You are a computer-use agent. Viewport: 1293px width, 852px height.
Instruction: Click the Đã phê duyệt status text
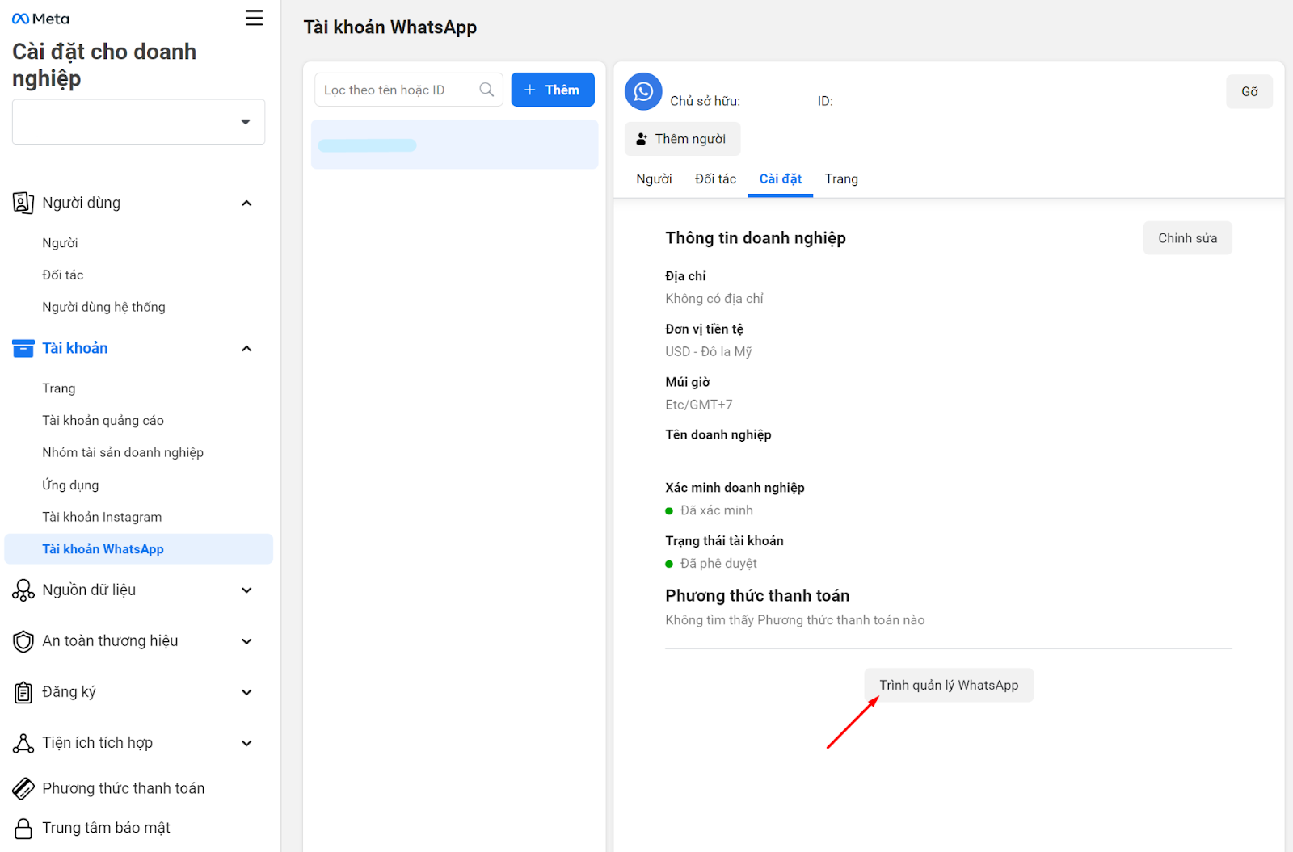tap(718, 564)
